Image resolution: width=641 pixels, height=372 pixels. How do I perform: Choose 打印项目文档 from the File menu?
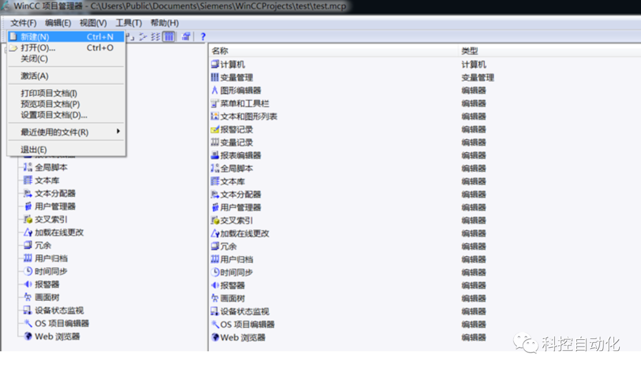point(66,93)
